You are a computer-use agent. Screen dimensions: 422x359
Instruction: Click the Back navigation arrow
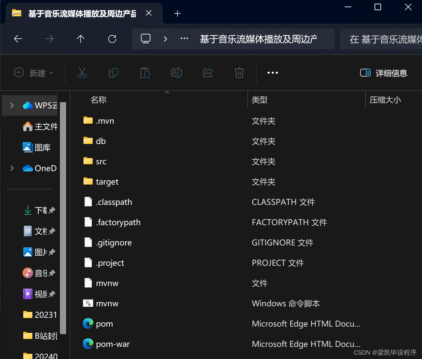(18, 39)
